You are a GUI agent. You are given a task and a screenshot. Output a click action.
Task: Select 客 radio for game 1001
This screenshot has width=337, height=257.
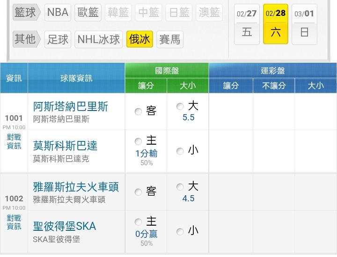pyautogui.click(x=138, y=111)
